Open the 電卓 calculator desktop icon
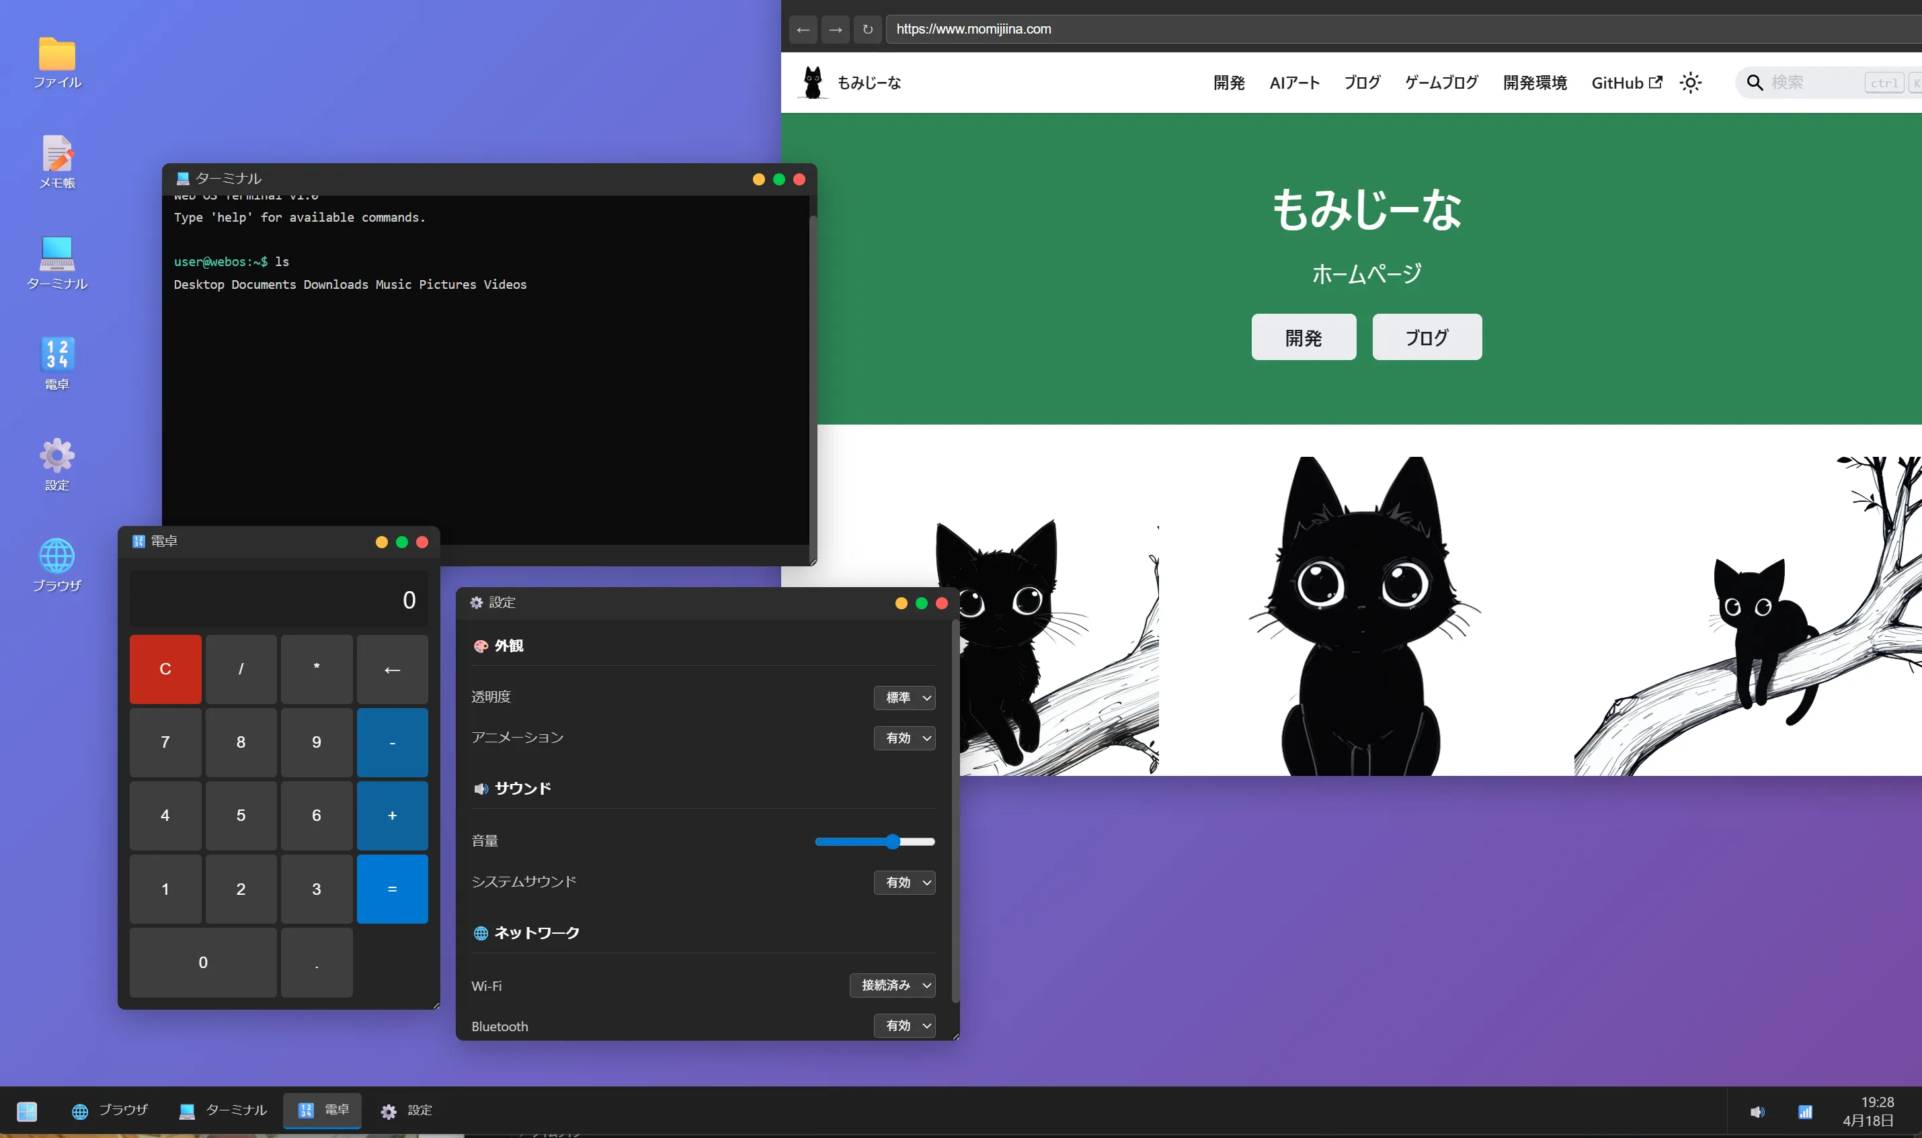This screenshot has height=1138, width=1922. pos(56,355)
